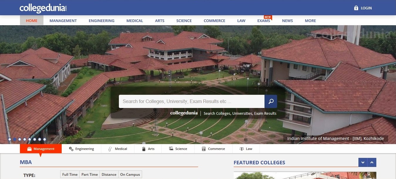Select the Law scales icon tab
Viewport: 396px width, 179px height.
tap(246, 149)
